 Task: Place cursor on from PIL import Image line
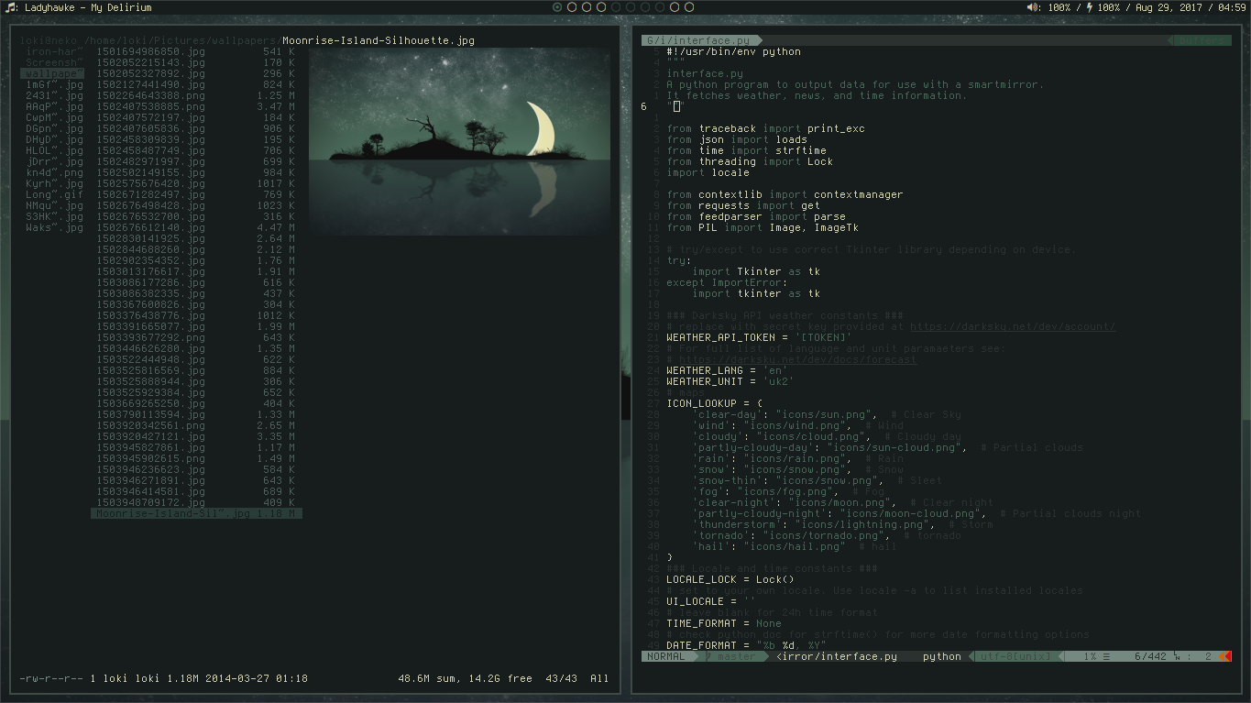(762, 227)
